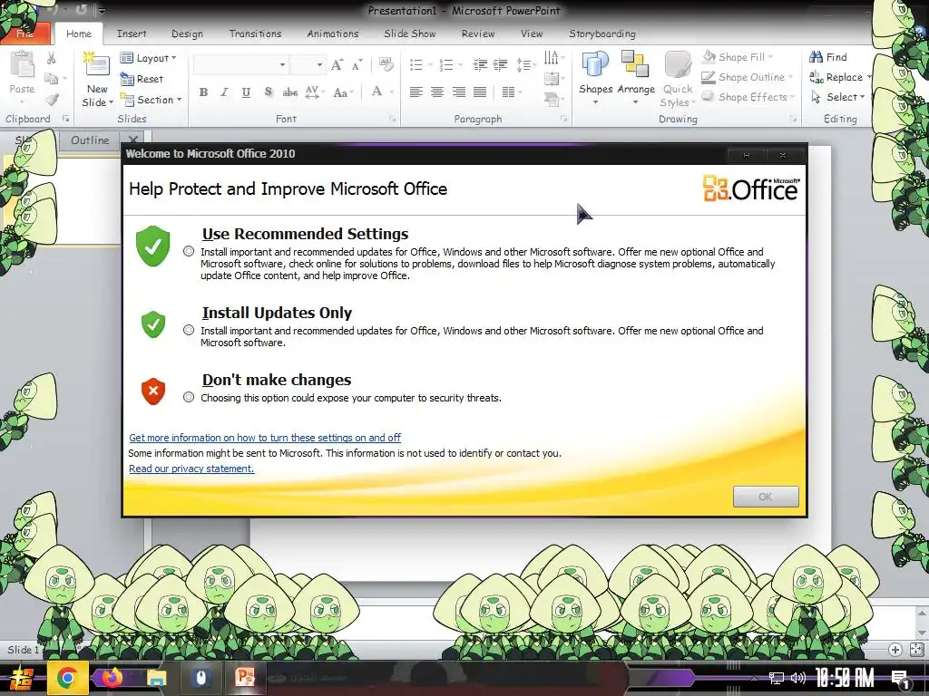Open the File tab in PowerPoint
Screen dimensions: 929x696
pos(24,34)
